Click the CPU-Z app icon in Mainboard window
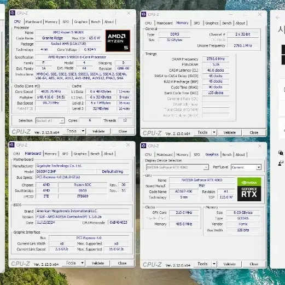Viewport: 285px width, 285px height. [x=12, y=145]
